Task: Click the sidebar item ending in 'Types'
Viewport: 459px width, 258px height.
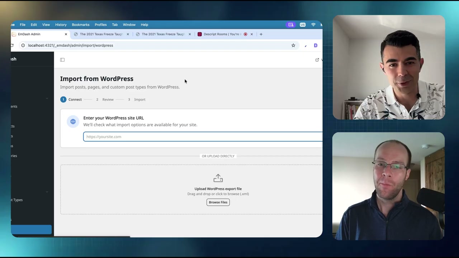Action: click(x=17, y=200)
